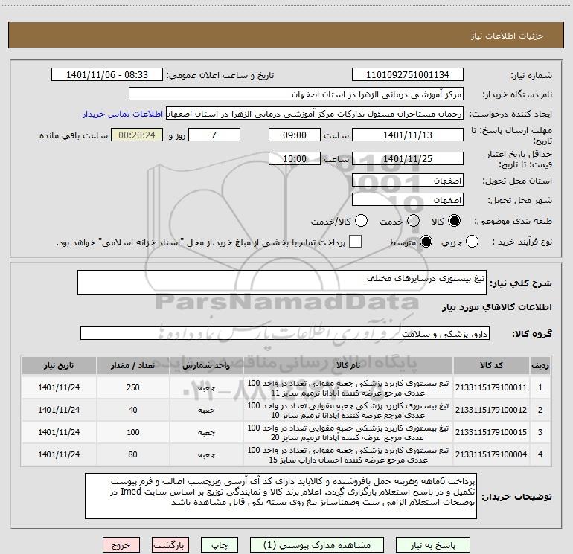573x554 pixels.
Task: Choose the جزیی purchase type radio
Action: [x=472, y=242]
